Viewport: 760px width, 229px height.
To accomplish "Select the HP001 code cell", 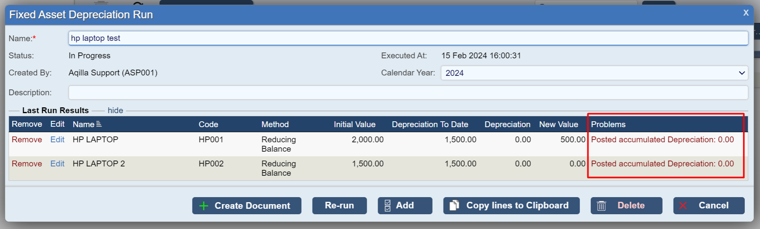I will [211, 140].
